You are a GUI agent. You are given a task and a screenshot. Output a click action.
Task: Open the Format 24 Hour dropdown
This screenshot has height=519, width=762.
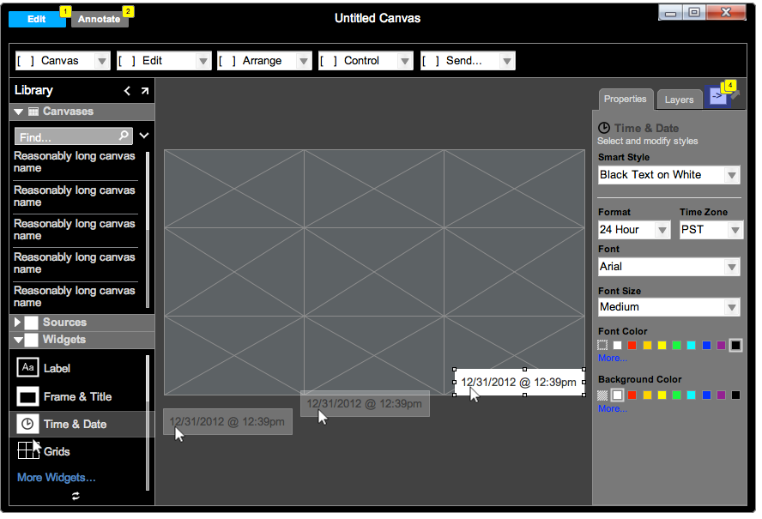coord(634,229)
